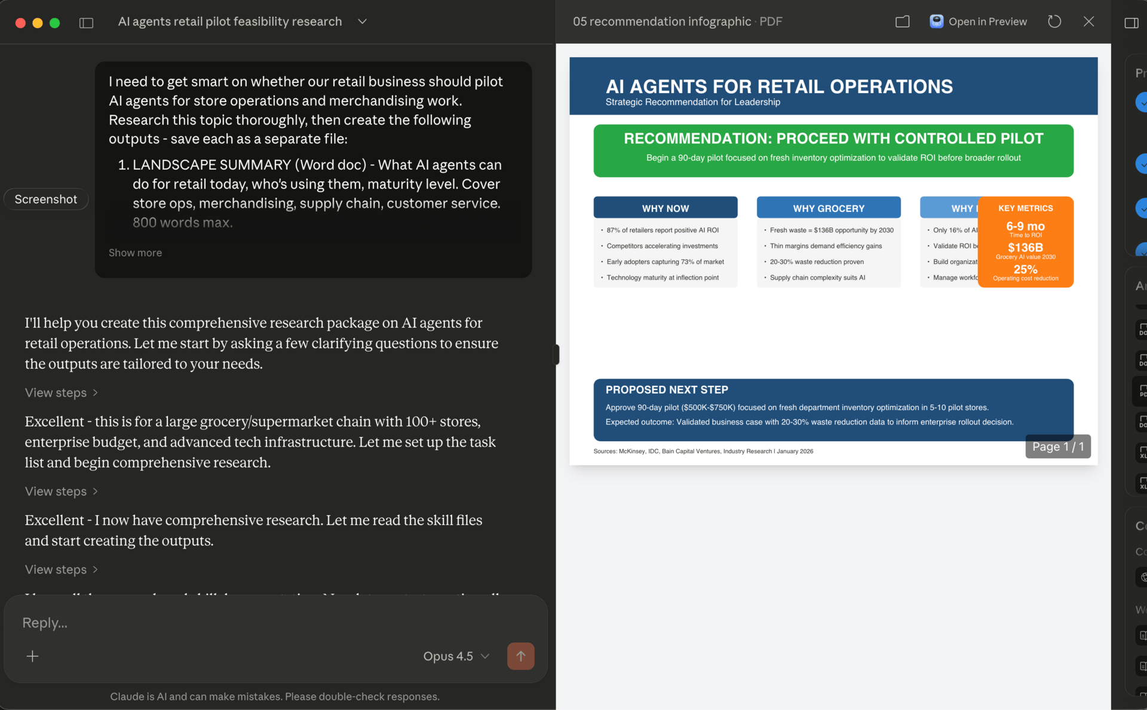The height and width of the screenshot is (710, 1147).
Task: Click into the Reply text field
Action: [239, 623]
